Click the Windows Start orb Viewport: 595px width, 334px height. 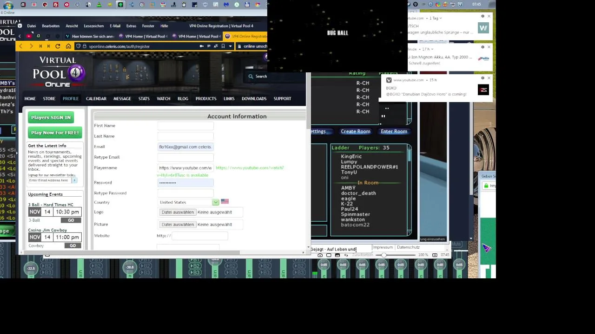[8, 5]
